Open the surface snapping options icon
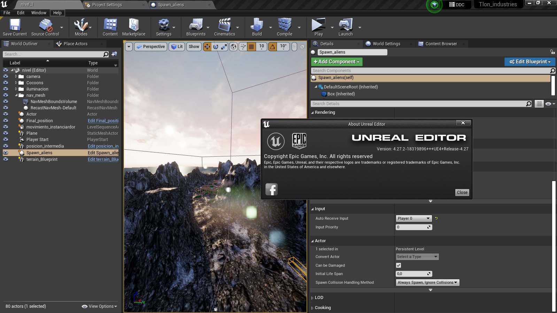 coord(243,47)
